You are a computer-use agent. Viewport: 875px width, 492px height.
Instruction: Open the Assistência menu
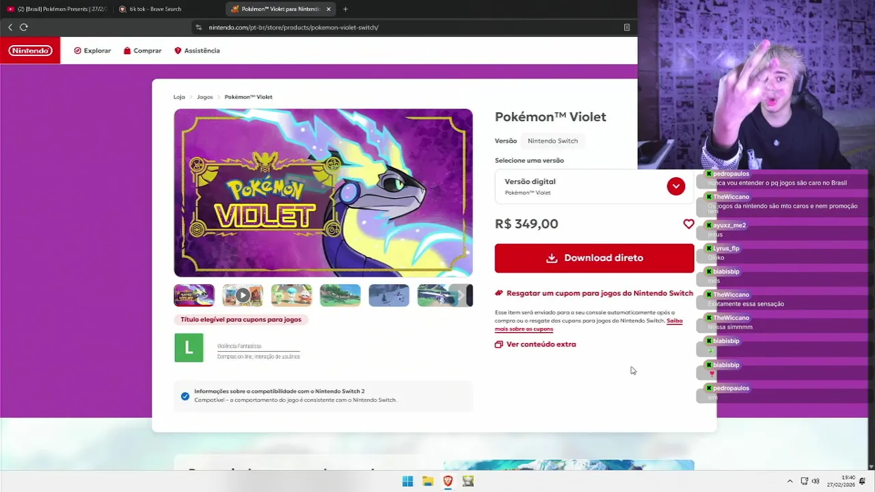coord(197,51)
